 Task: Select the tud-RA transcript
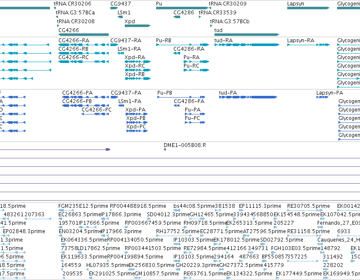pyautogui.click(x=247, y=45)
